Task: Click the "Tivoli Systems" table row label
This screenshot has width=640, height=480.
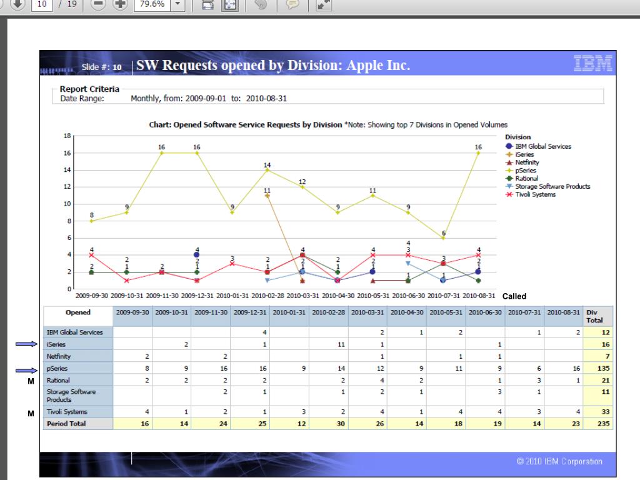Action: pyautogui.click(x=67, y=412)
